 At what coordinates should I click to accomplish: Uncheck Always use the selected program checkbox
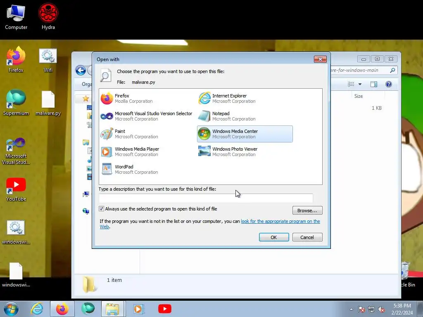(102, 208)
